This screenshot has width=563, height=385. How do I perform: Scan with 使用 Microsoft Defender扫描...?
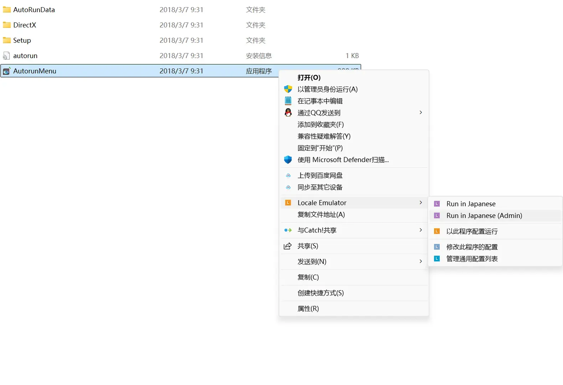354,160
